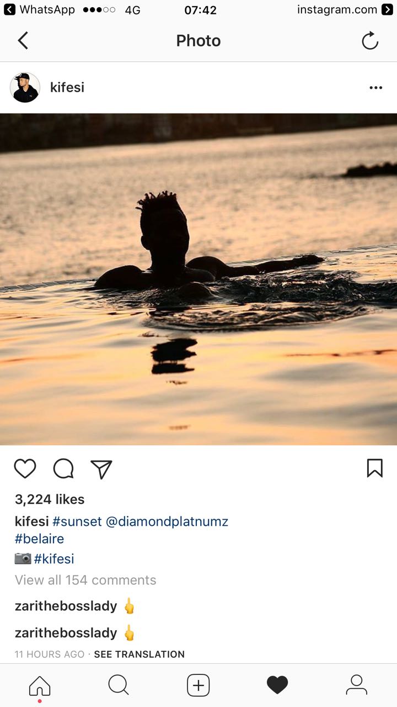Reload the page with refresh icon
The width and height of the screenshot is (397, 707).
pyautogui.click(x=370, y=40)
